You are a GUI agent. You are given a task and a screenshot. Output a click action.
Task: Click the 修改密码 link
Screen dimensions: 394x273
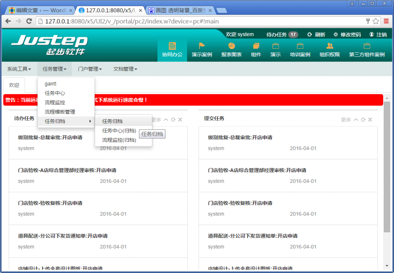pos(347,35)
